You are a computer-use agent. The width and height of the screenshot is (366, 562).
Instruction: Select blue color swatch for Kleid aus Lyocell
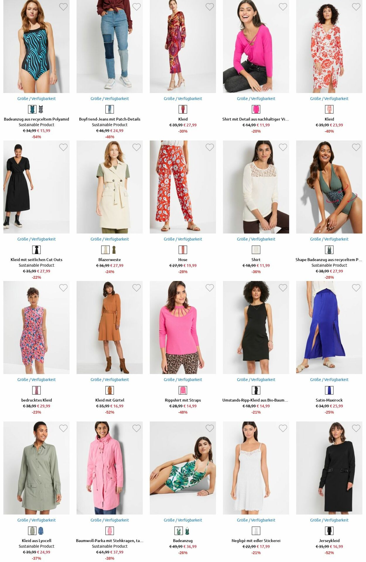(41, 531)
